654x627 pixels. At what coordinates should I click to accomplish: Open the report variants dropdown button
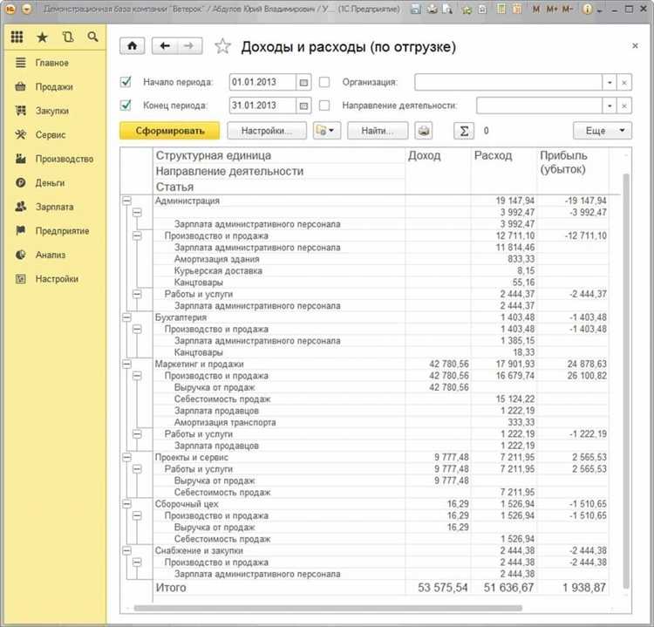[327, 131]
